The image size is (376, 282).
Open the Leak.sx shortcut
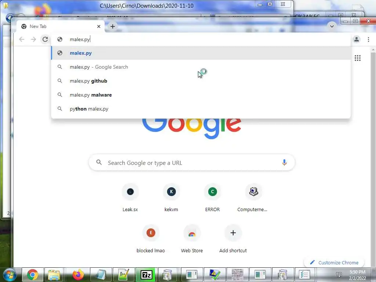pyautogui.click(x=130, y=198)
